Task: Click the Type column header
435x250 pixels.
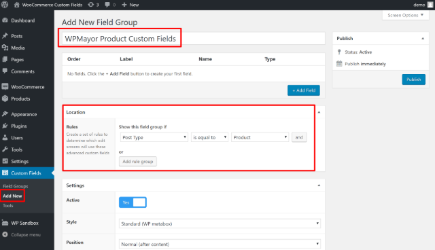Action: click(x=270, y=59)
